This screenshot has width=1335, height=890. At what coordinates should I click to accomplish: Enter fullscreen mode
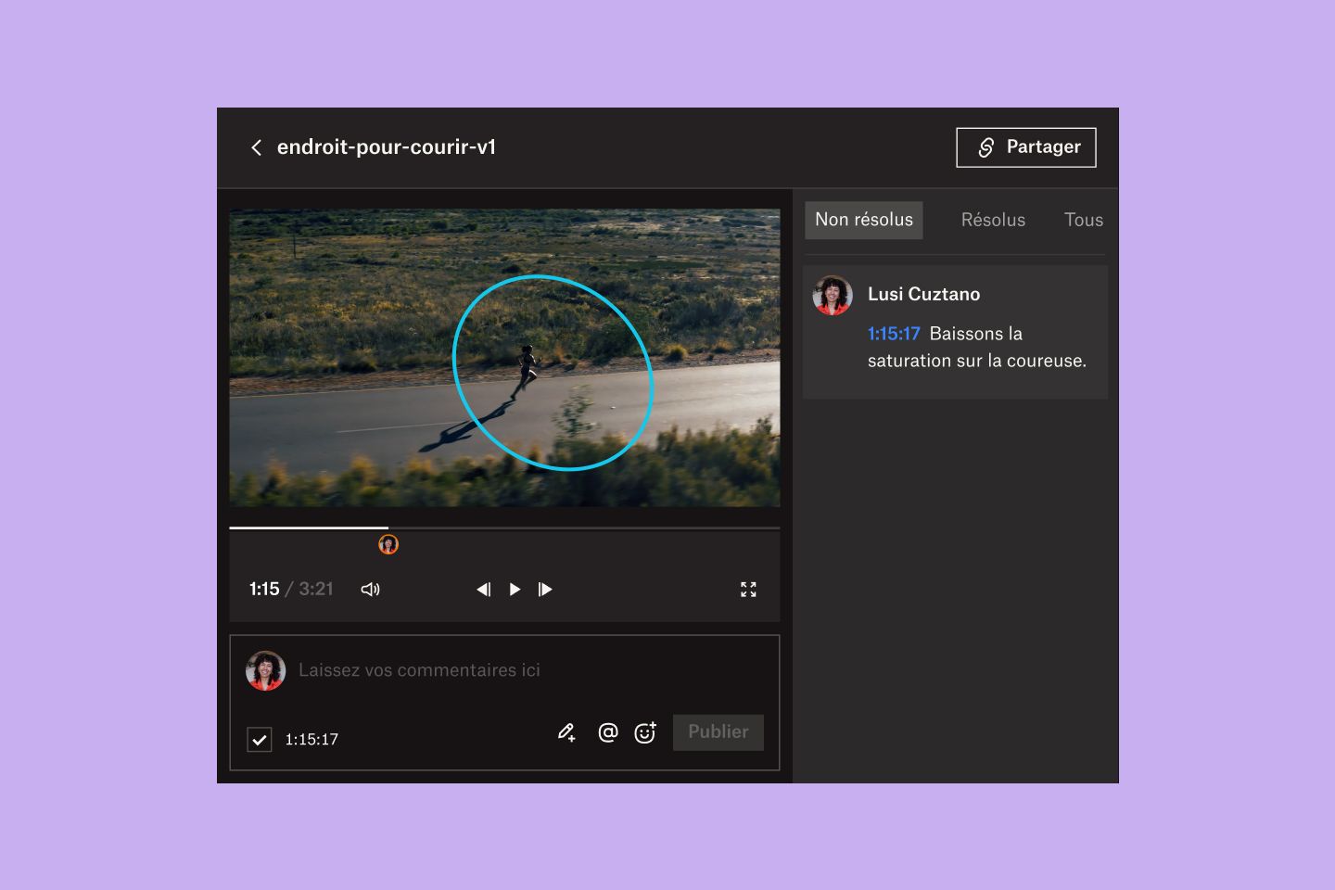coord(748,589)
